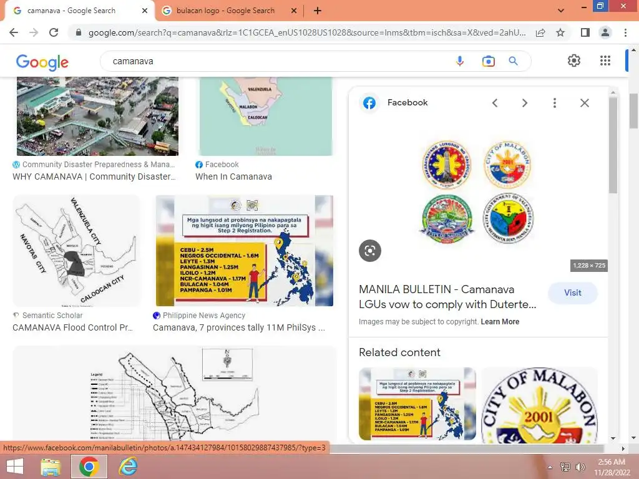The height and width of the screenshot is (479, 639).
Task: Open the tab search dropdown arrow
Action: [x=561, y=11]
